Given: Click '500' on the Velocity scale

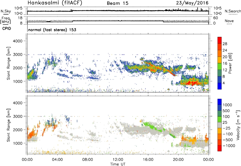Looking at the screenshot, I should (x=226, y=111).
